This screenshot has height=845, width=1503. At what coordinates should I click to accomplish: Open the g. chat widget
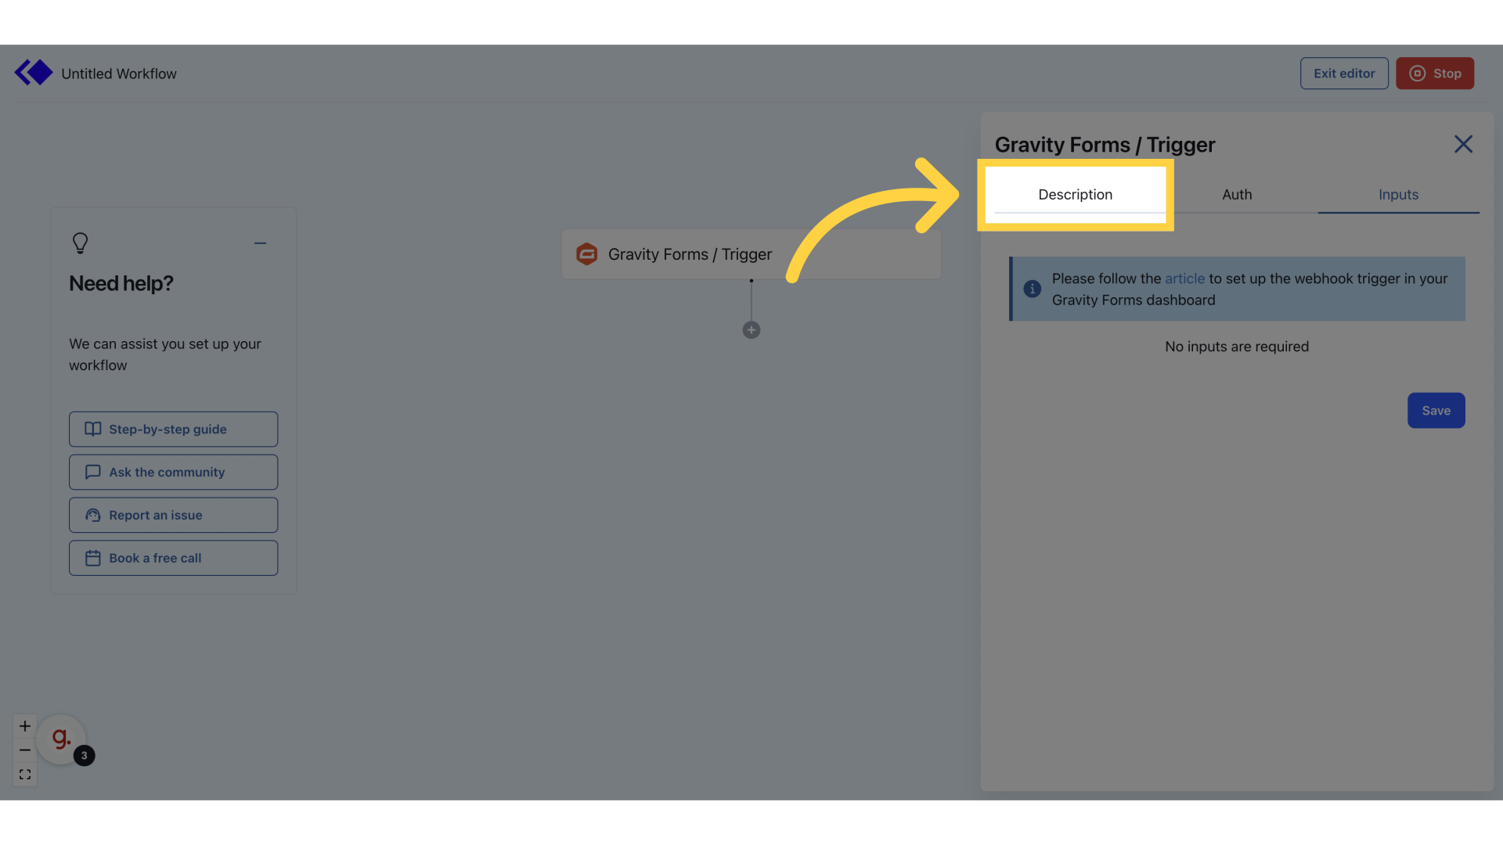[x=62, y=738]
